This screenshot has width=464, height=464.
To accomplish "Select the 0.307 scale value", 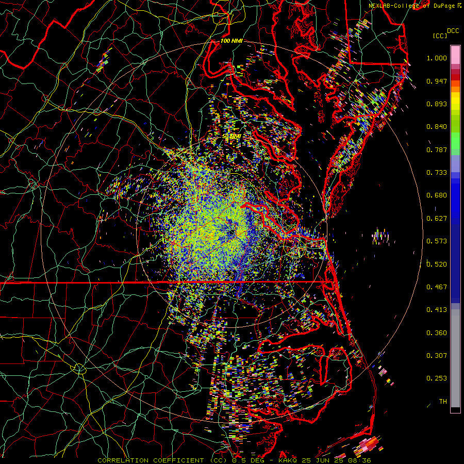I will tap(437, 355).
